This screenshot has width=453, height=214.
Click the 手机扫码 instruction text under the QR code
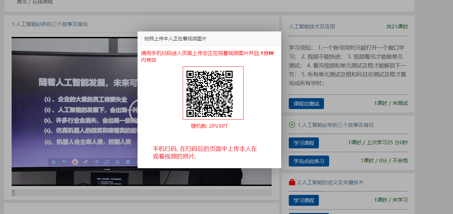(205, 152)
